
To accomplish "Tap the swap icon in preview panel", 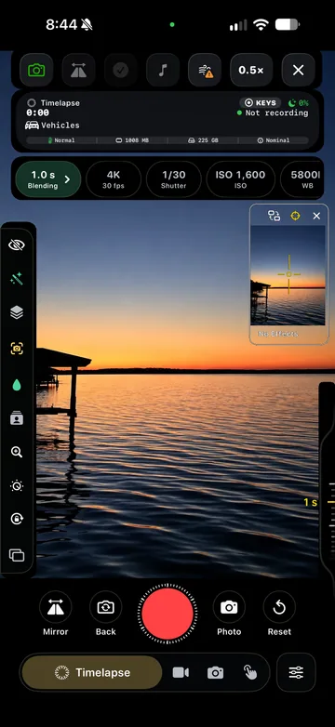I will click(275, 216).
